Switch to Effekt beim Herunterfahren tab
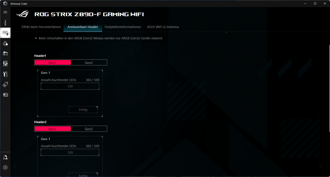This screenshot has width=330, height=177. click(x=41, y=27)
